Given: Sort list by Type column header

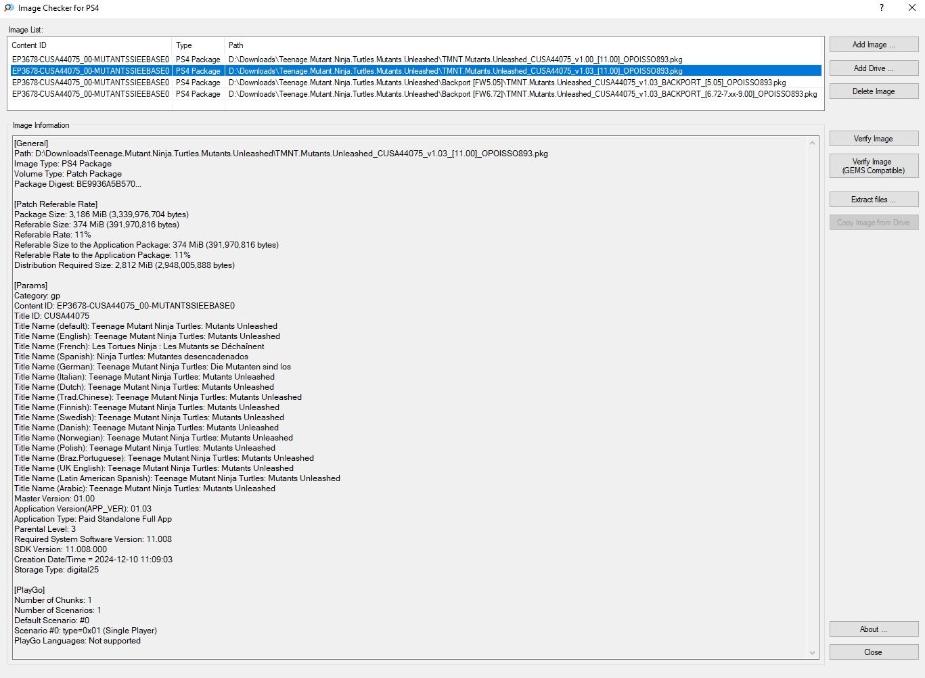Looking at the screenshot, I should tap(198, 45).
